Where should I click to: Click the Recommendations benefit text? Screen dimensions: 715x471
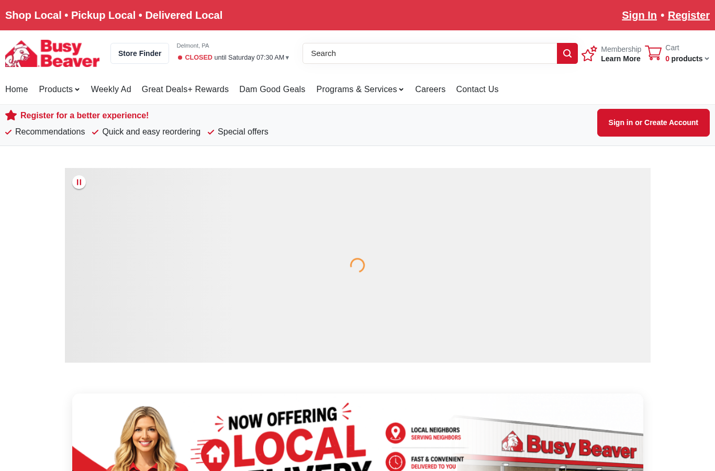(x=50, y=132)
